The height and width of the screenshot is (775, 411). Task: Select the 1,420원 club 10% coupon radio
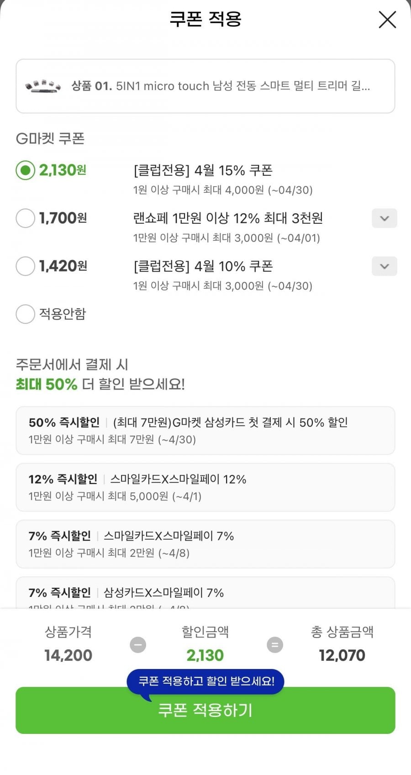26,266
